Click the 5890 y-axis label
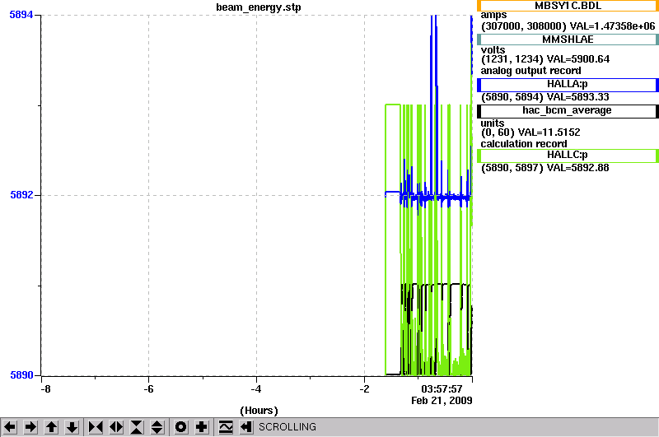Image resolution: width=659 pixels, height=437 pixels. click(21, 375)
